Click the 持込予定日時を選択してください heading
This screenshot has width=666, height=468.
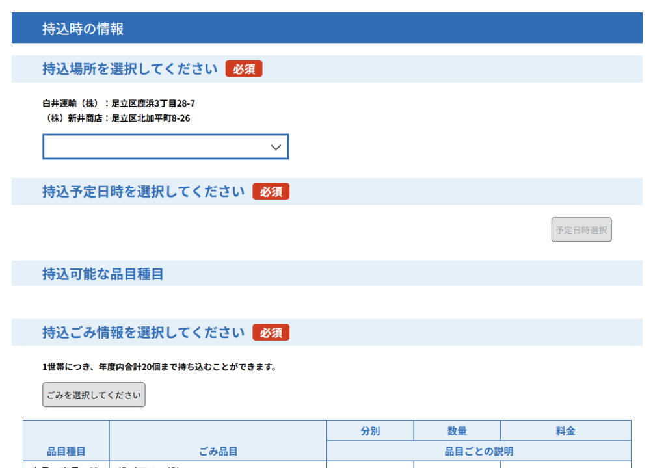click(x=143, y=192)
